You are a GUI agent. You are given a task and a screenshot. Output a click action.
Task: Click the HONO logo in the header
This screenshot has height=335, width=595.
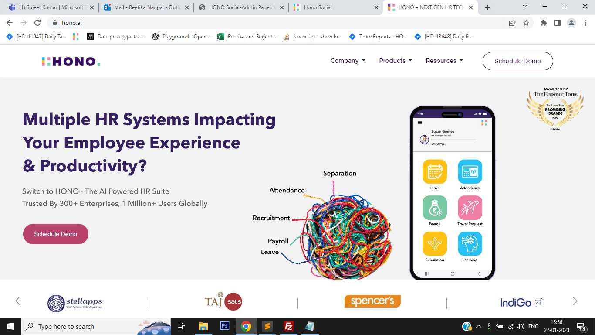pyautogui.click(x=71, y=62)
